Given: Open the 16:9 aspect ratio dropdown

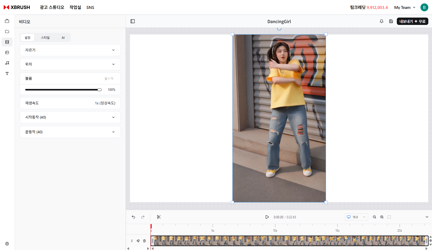Looking at the screenshot, I should coord(356,217).
